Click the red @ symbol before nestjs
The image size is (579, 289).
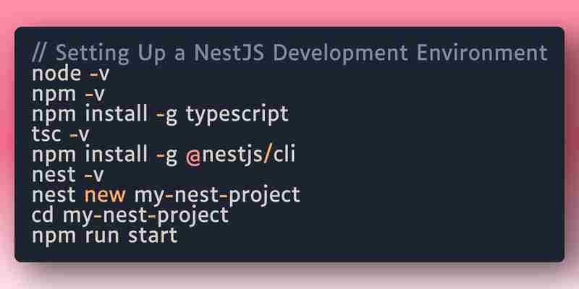click(x=193, y=155)
